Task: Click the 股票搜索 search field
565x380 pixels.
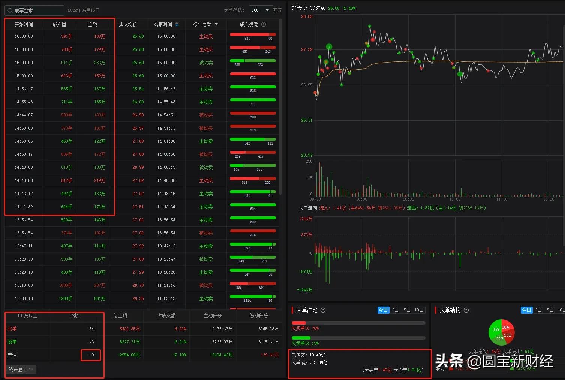Action: coord(34,10)
